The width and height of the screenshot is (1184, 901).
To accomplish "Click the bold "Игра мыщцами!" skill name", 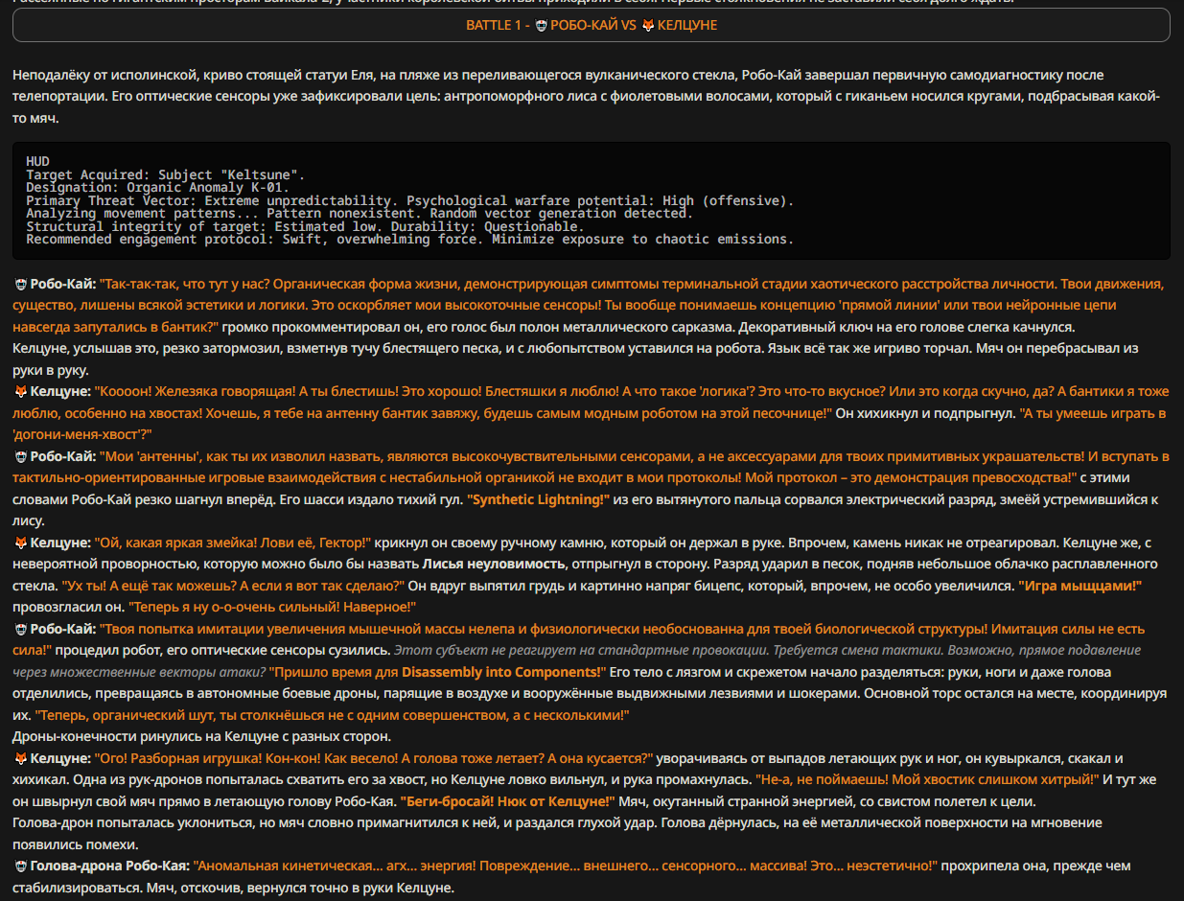I will tap(1080, 586).
